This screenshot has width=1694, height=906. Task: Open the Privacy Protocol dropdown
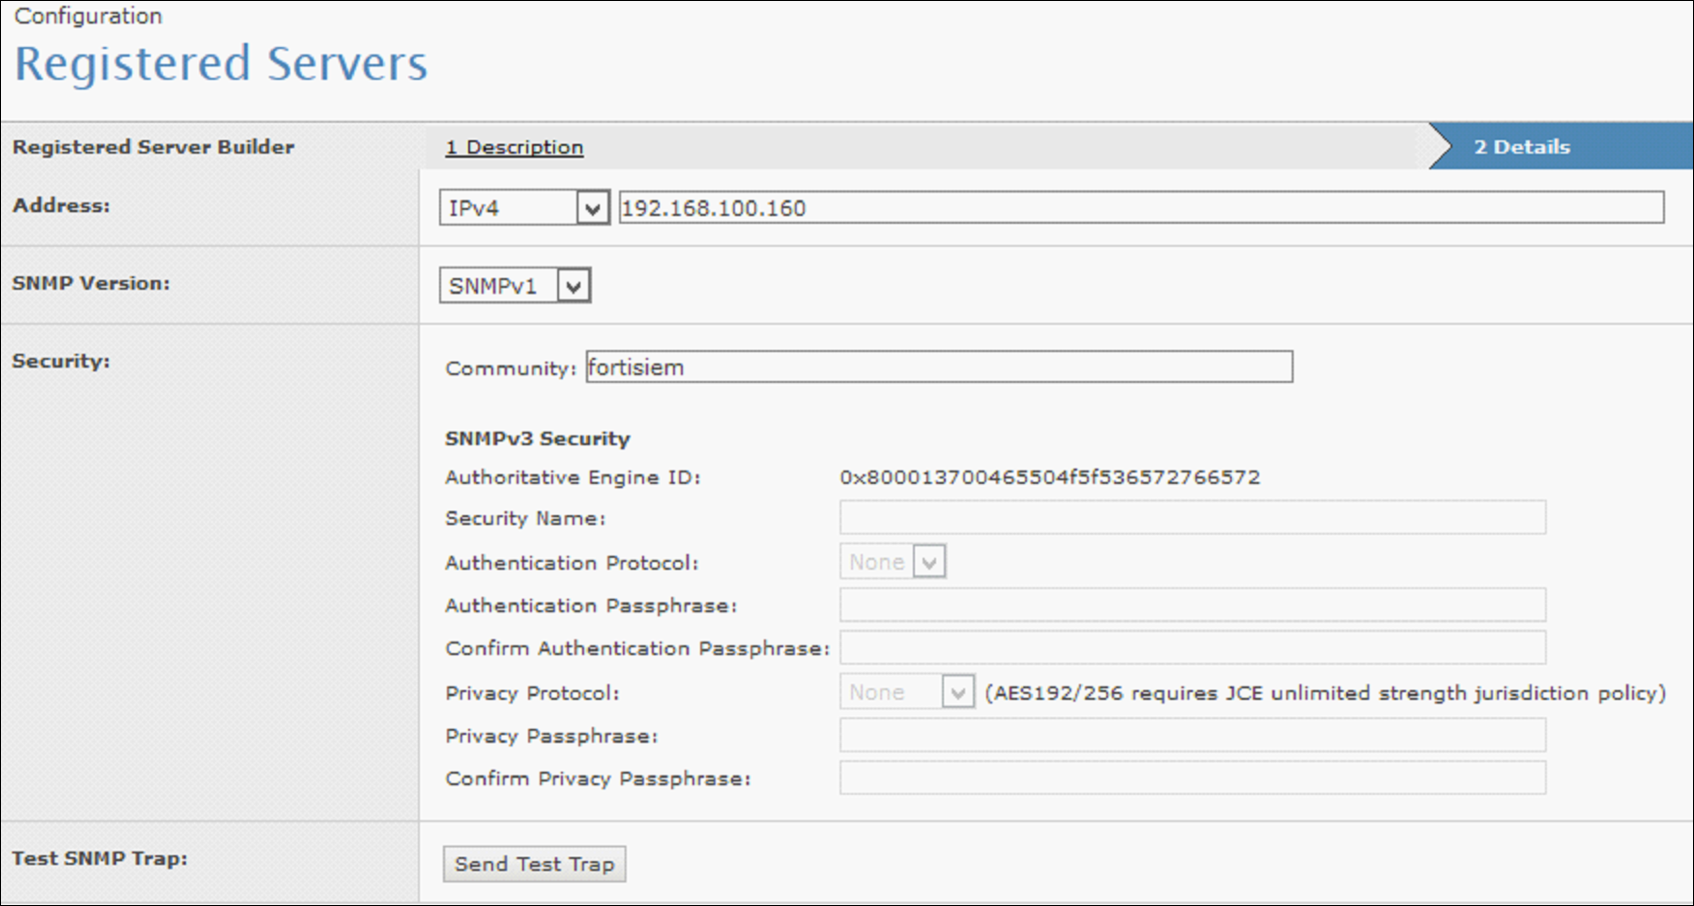coord(958,692)
